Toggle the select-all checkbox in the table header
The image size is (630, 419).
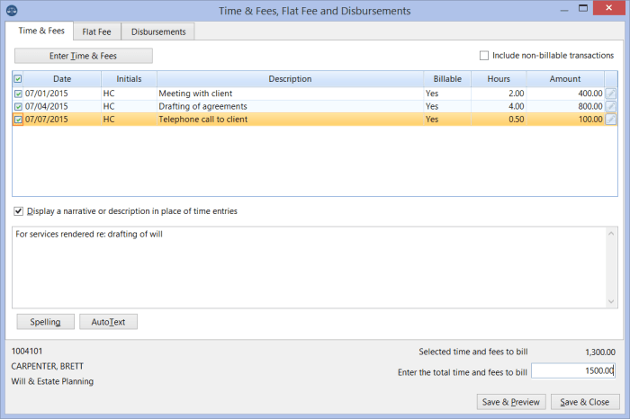pyautogui.click(x=18, y=79)
